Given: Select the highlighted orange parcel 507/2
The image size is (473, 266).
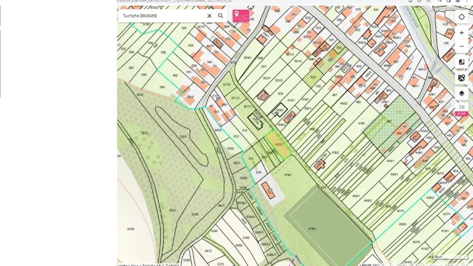Looking at the screenshot, I should click(279, 145).
